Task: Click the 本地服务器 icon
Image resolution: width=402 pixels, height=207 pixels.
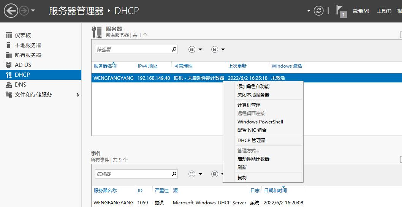Action: [x=9, y=45]
